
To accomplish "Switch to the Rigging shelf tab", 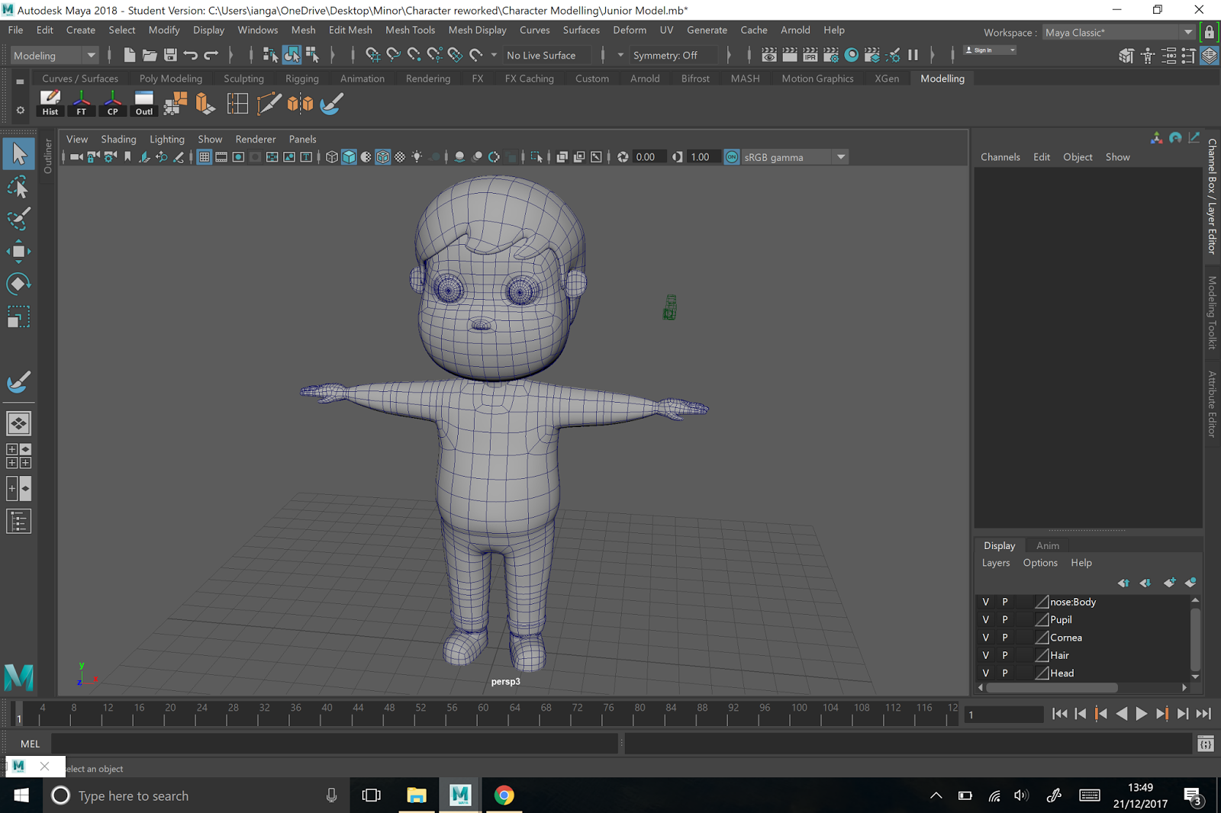I will (x=302, y=79).
